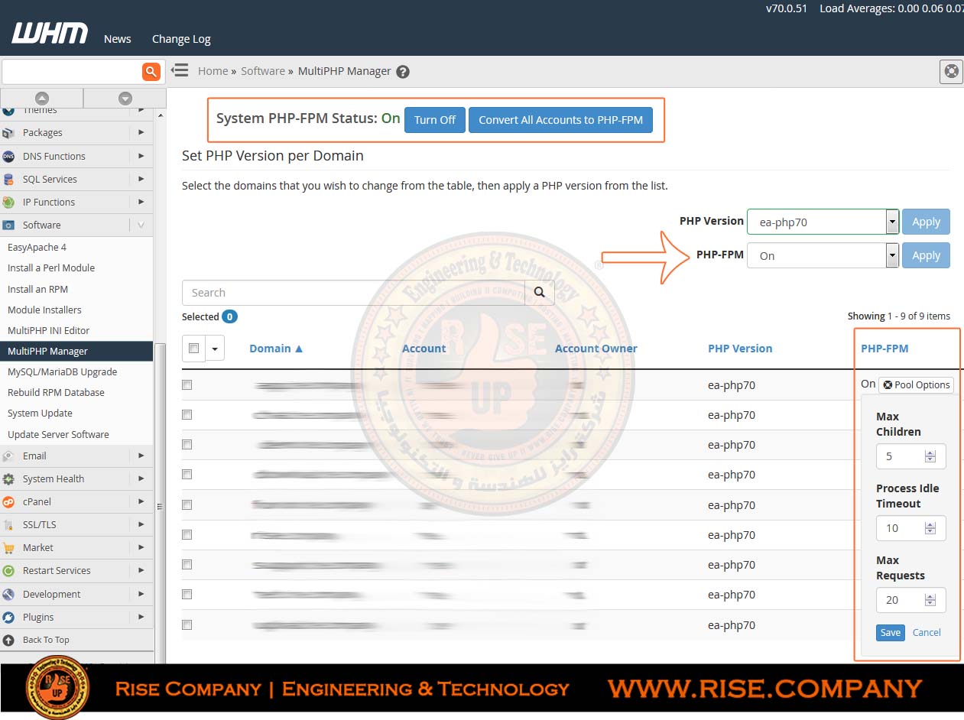Click the Development section icon
964x720 pixels.
(x=8, y=595)
